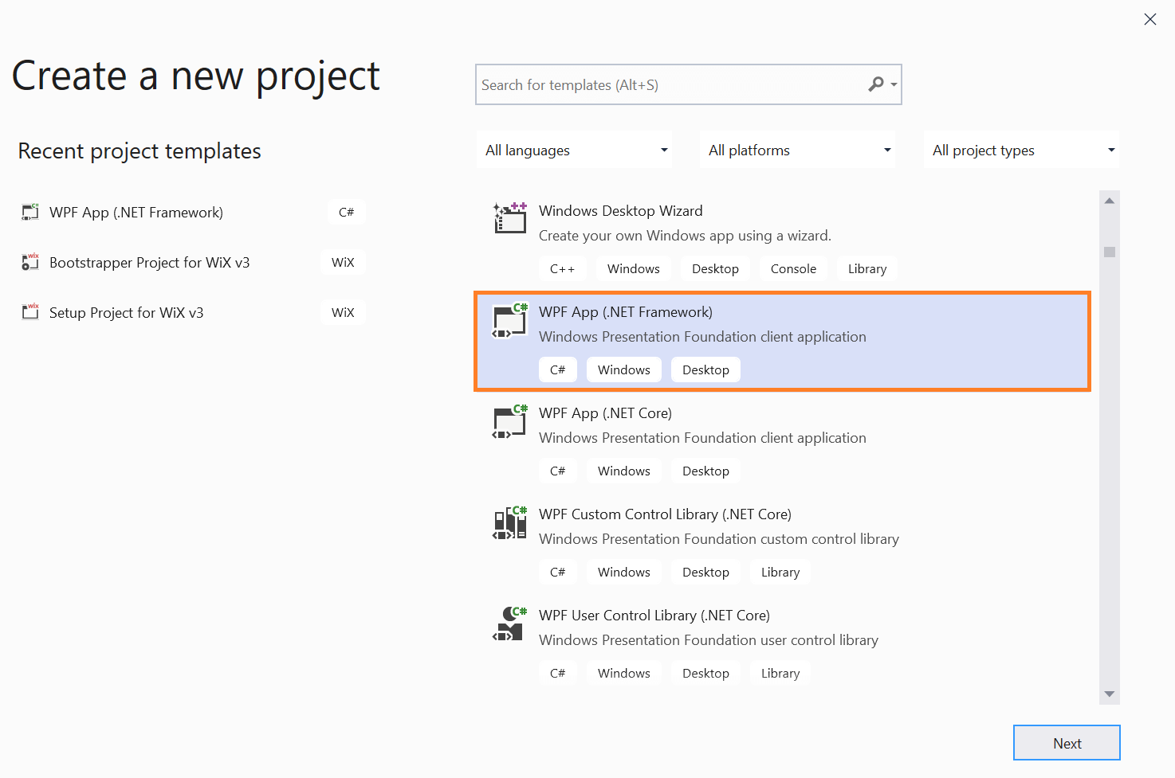Click the WPF User Control Library icon
The height and width of the screenshot is (778, 1175).
click(x=510, y=624)
